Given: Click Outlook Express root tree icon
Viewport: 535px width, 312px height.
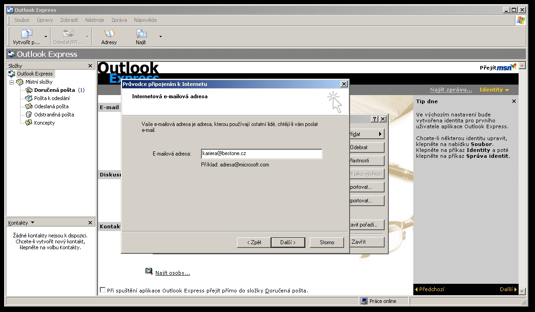Looking at the screenshot, I should tap(11, 74).
